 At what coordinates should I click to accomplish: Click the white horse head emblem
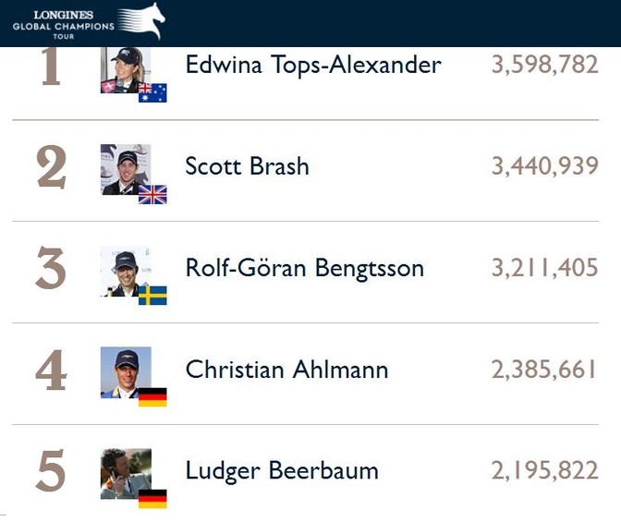coord(141,21)
